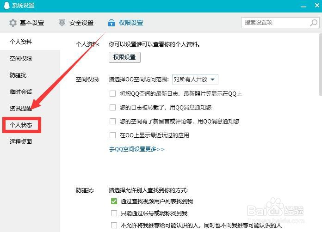The width and height of the screenshot is (322, 232).
Task: Open the 去QQ空间设置更多>> link
Action: point(136,149)
